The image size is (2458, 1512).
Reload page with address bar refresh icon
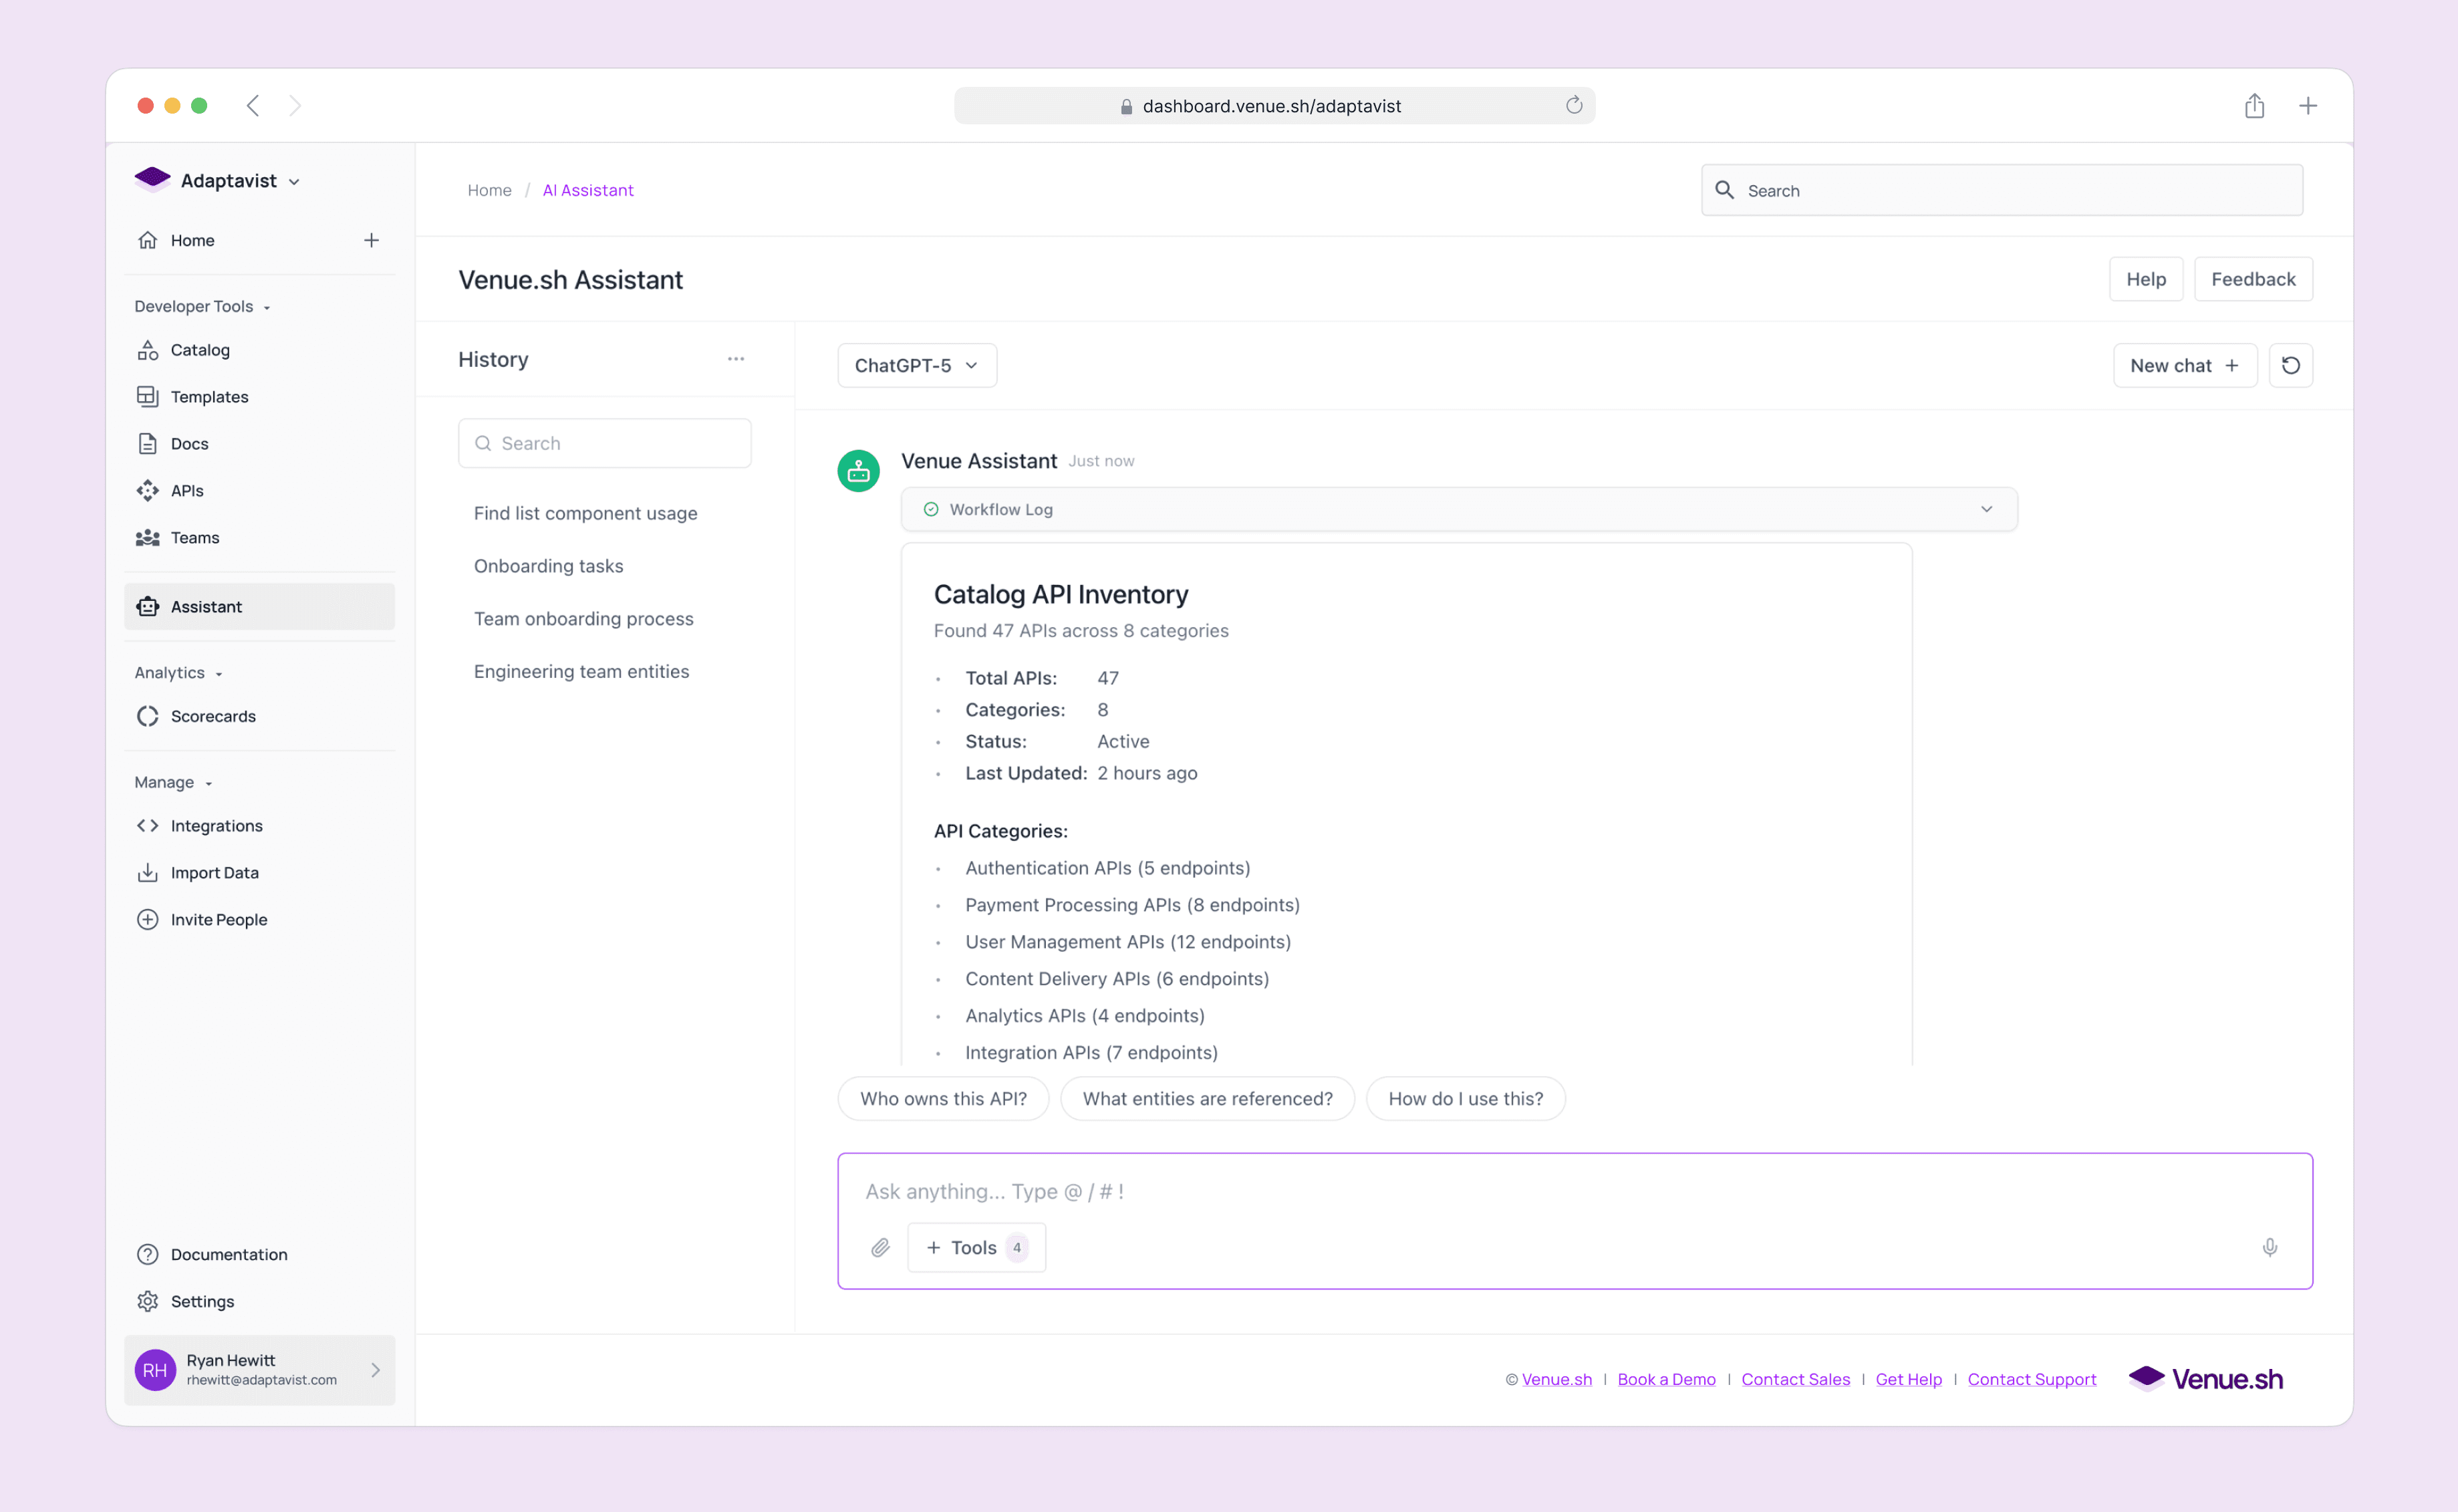(1573, 106)
